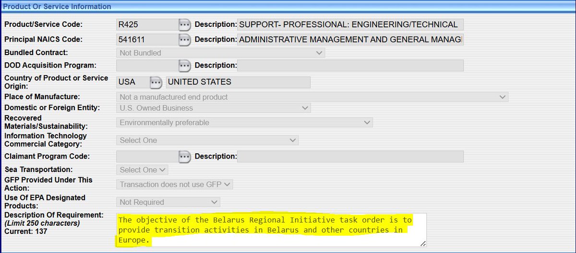Screen dimensions: 576x253
Task: Click the country code field showing USA
Action: point(133,82)
